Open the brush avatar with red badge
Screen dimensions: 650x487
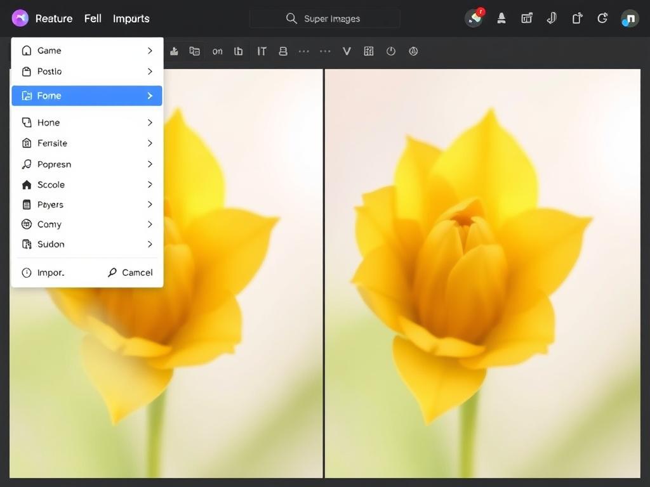tap(474, 18)
